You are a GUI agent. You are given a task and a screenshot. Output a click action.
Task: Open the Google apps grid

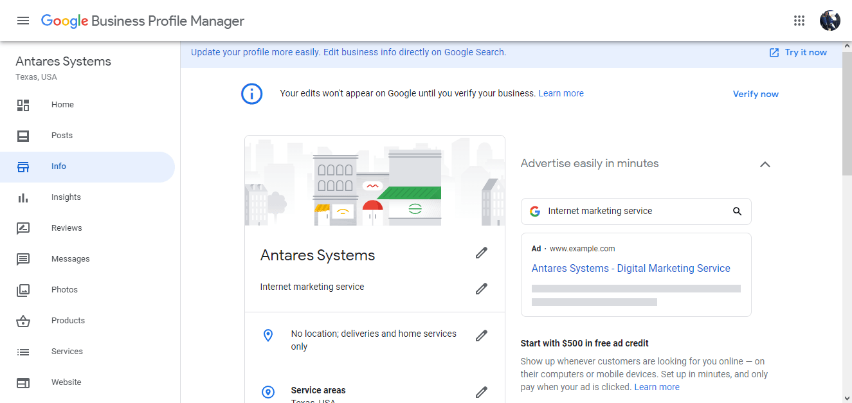coord(799,21)
